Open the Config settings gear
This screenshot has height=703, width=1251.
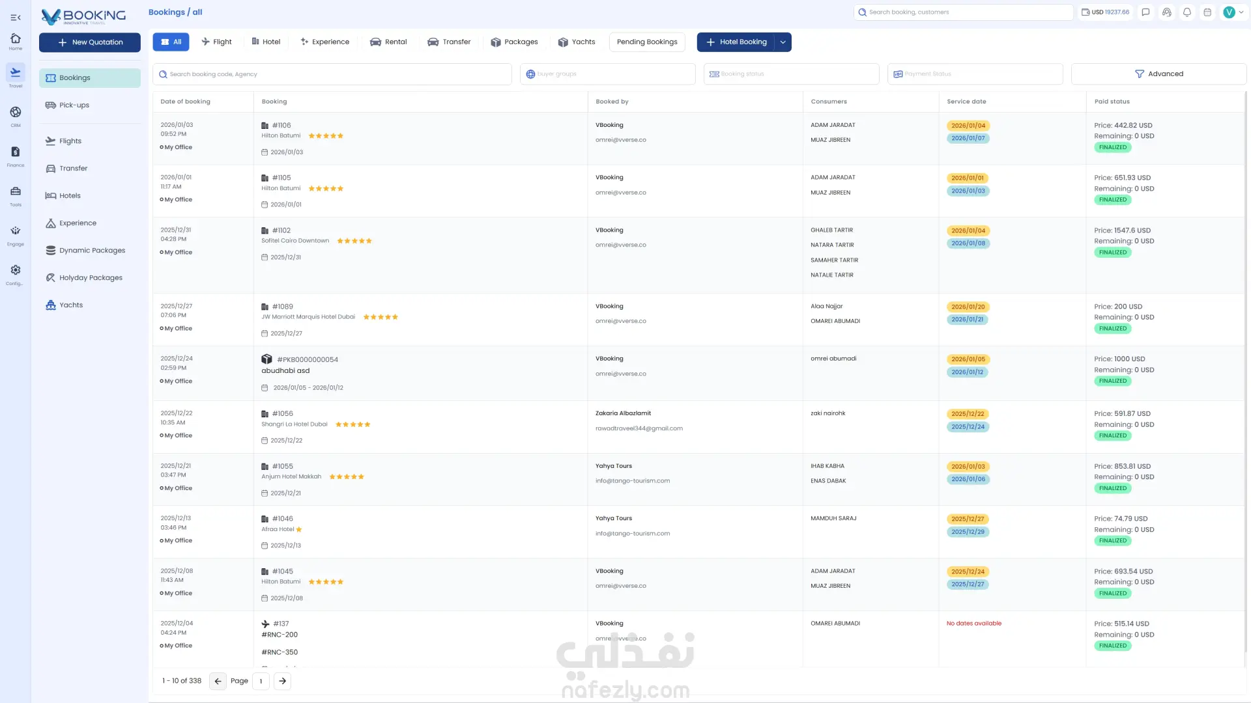tap(16, 274)
